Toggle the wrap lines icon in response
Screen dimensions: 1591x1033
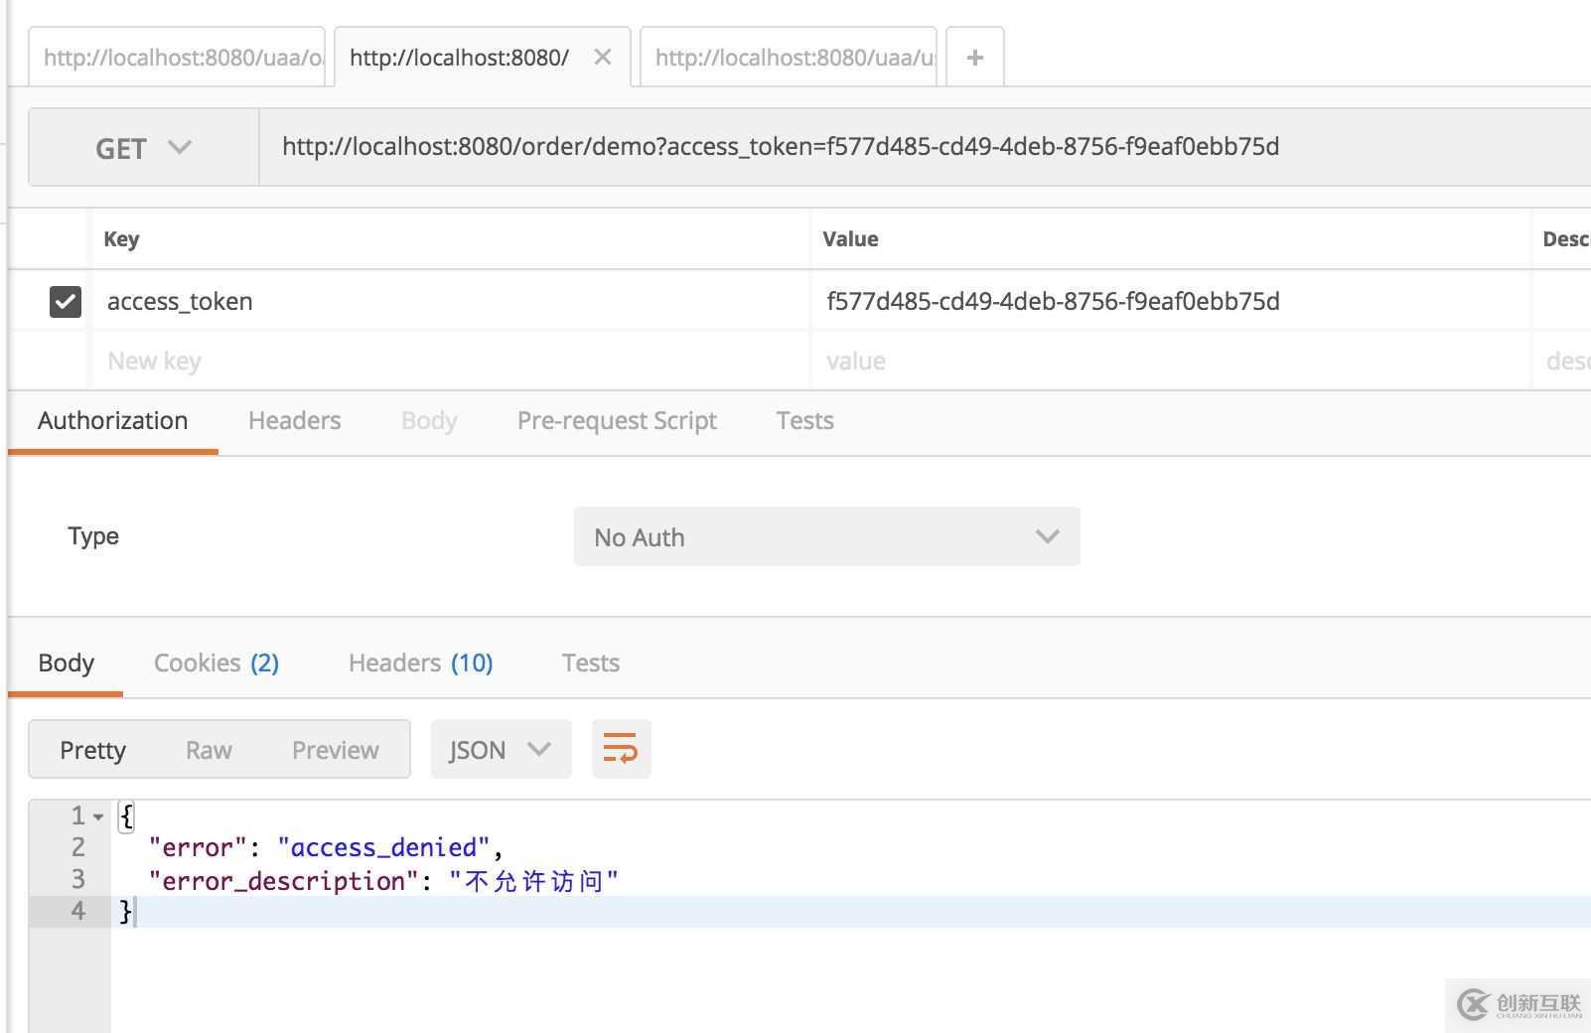[621, 749]
